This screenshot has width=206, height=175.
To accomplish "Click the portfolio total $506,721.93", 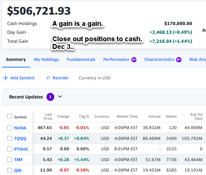I will tap(39, 11).
